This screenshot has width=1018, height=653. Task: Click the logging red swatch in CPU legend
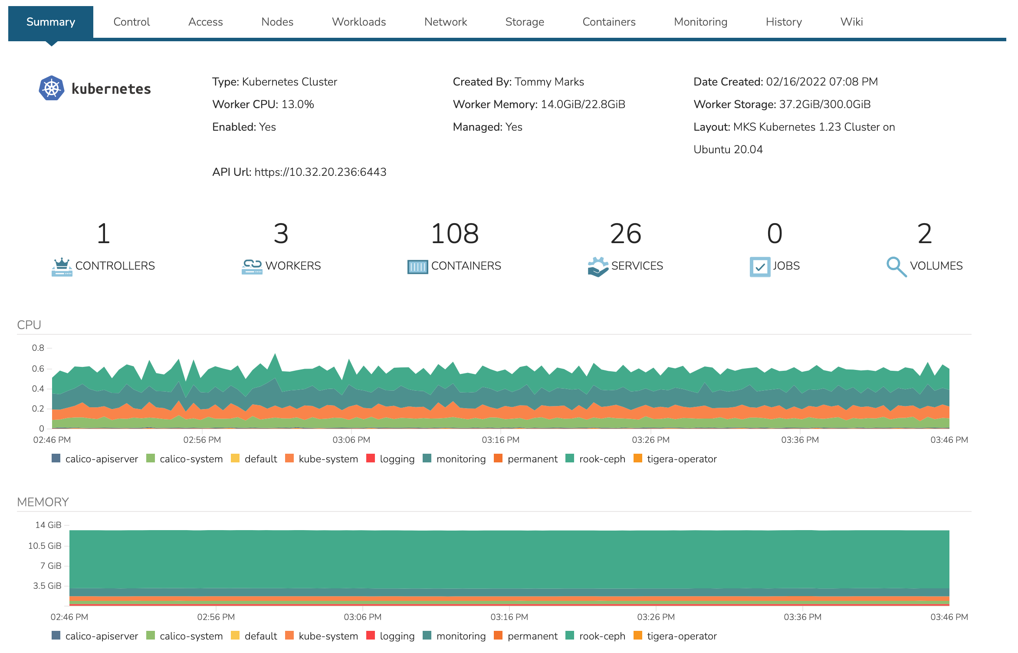pos(371,458)
